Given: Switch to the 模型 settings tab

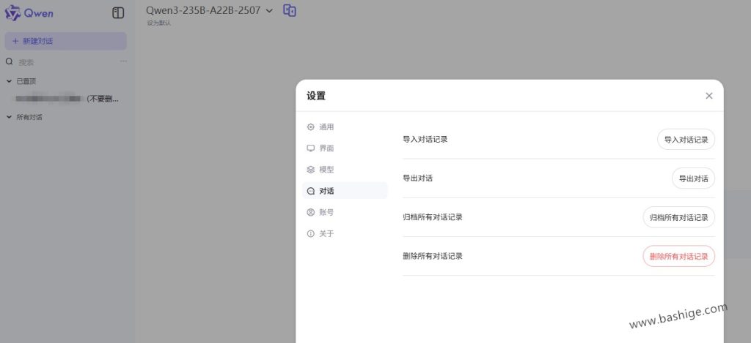Looking at the screenshot, I should tap(345, 170).
